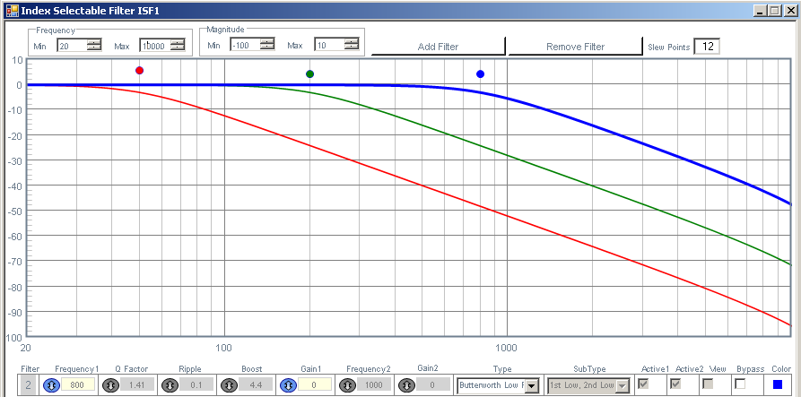
Task: Click the application icon in title bar
Action: point(12,10)
